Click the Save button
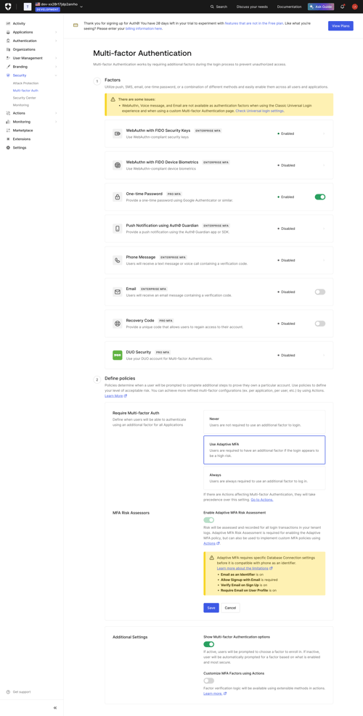Image resolution: width=363 pixels, height=716 pixels. tap(211, 608)
